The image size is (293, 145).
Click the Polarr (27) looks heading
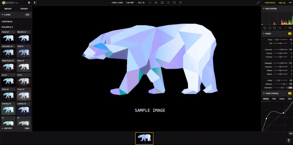[x=7, y=27]
